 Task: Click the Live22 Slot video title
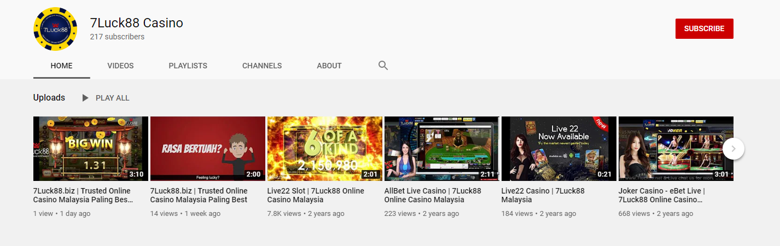[316, 195]
